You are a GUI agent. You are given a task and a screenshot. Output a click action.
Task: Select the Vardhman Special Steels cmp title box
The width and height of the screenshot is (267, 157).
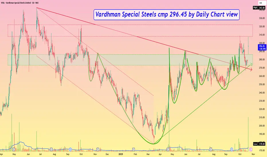(166, 15)
